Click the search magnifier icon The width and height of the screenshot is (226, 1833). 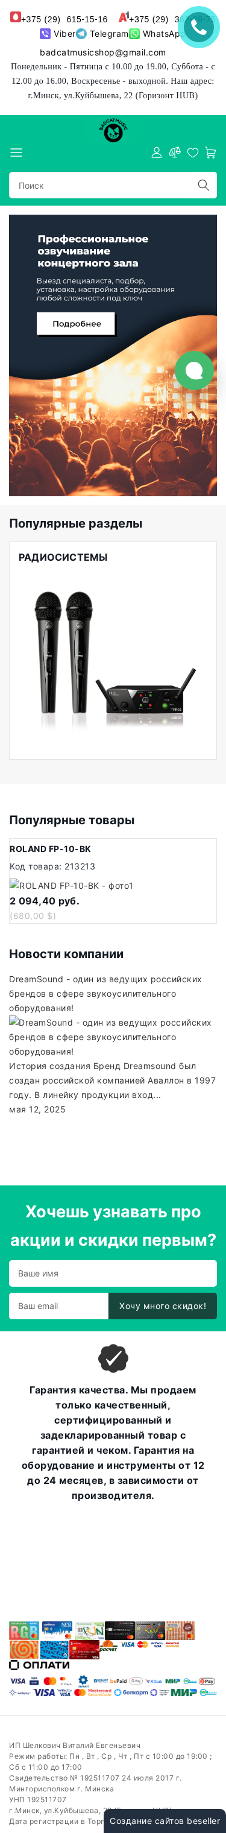click(x=203, y=185)
